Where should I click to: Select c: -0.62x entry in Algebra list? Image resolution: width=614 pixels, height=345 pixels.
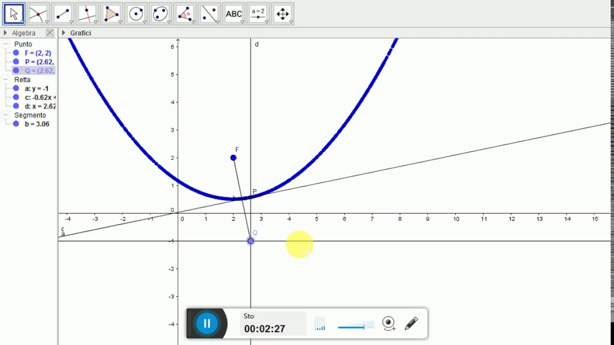(x=40, y=97)
